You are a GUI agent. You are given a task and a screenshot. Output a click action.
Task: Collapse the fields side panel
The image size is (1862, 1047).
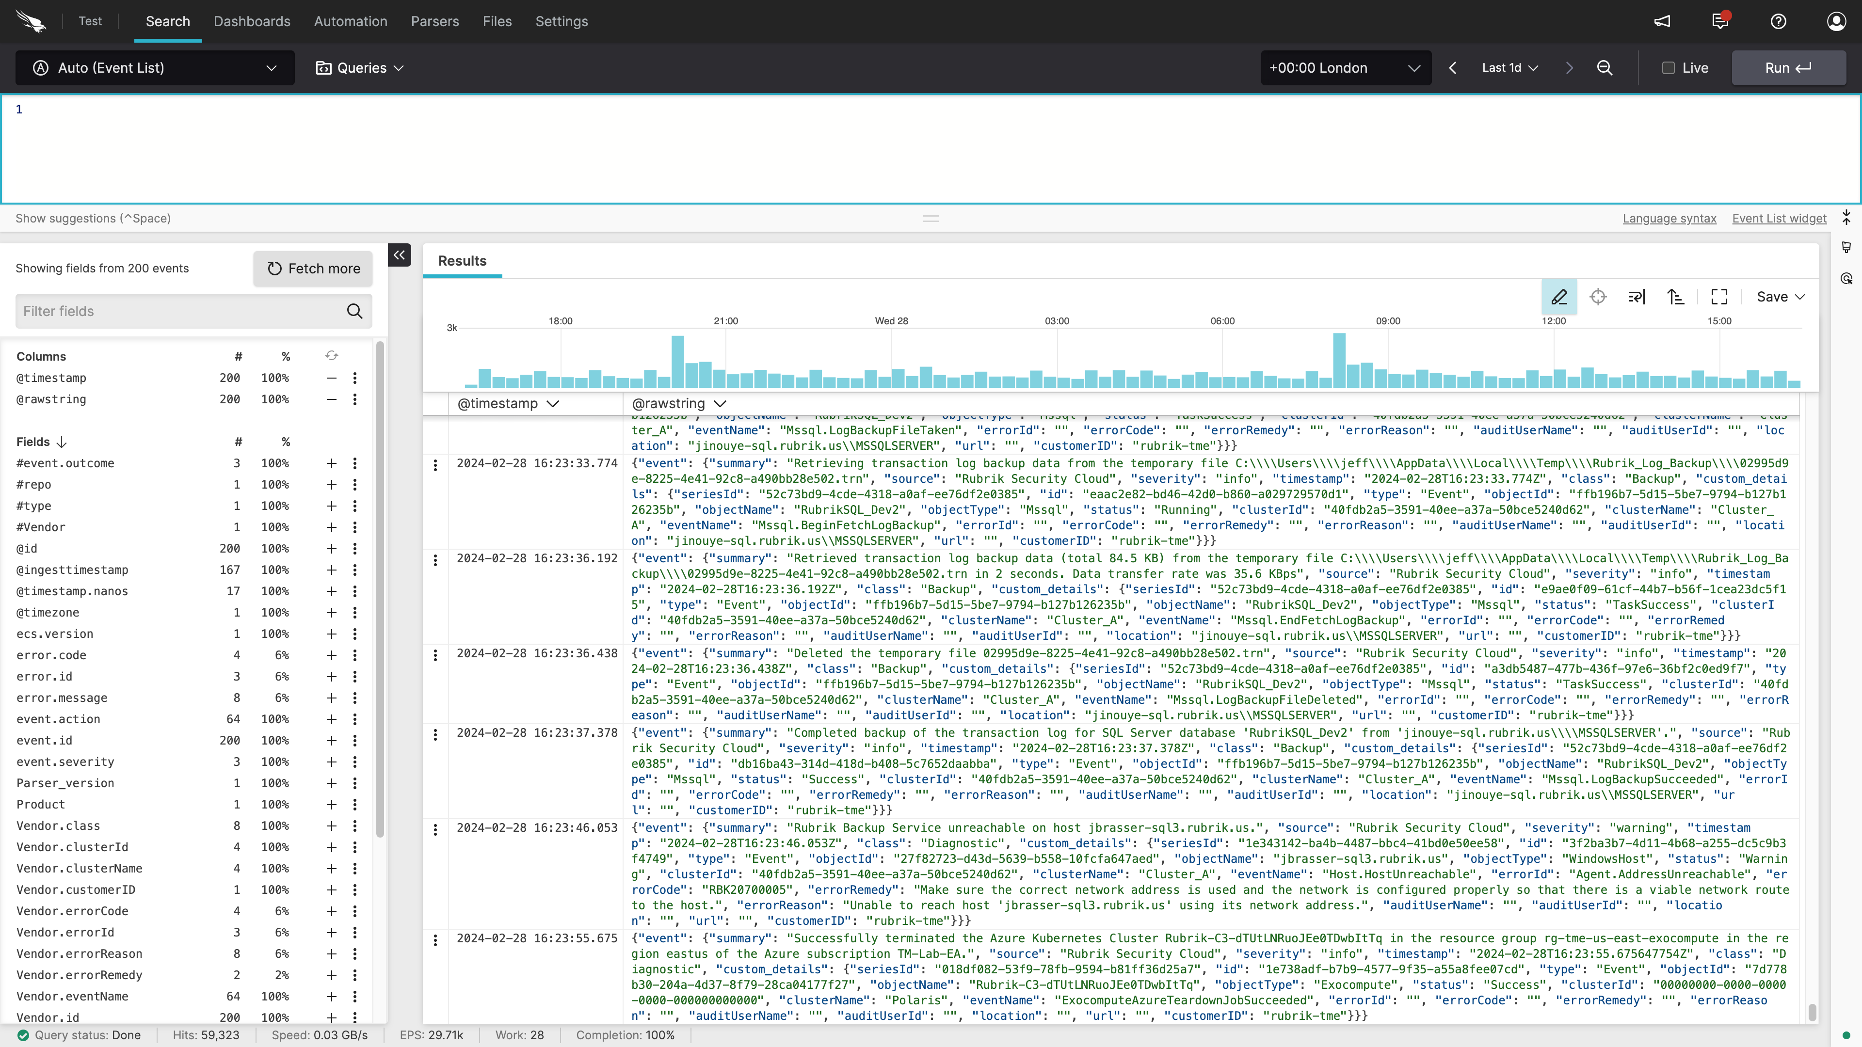pyautogui.click(x=399, y=255)
